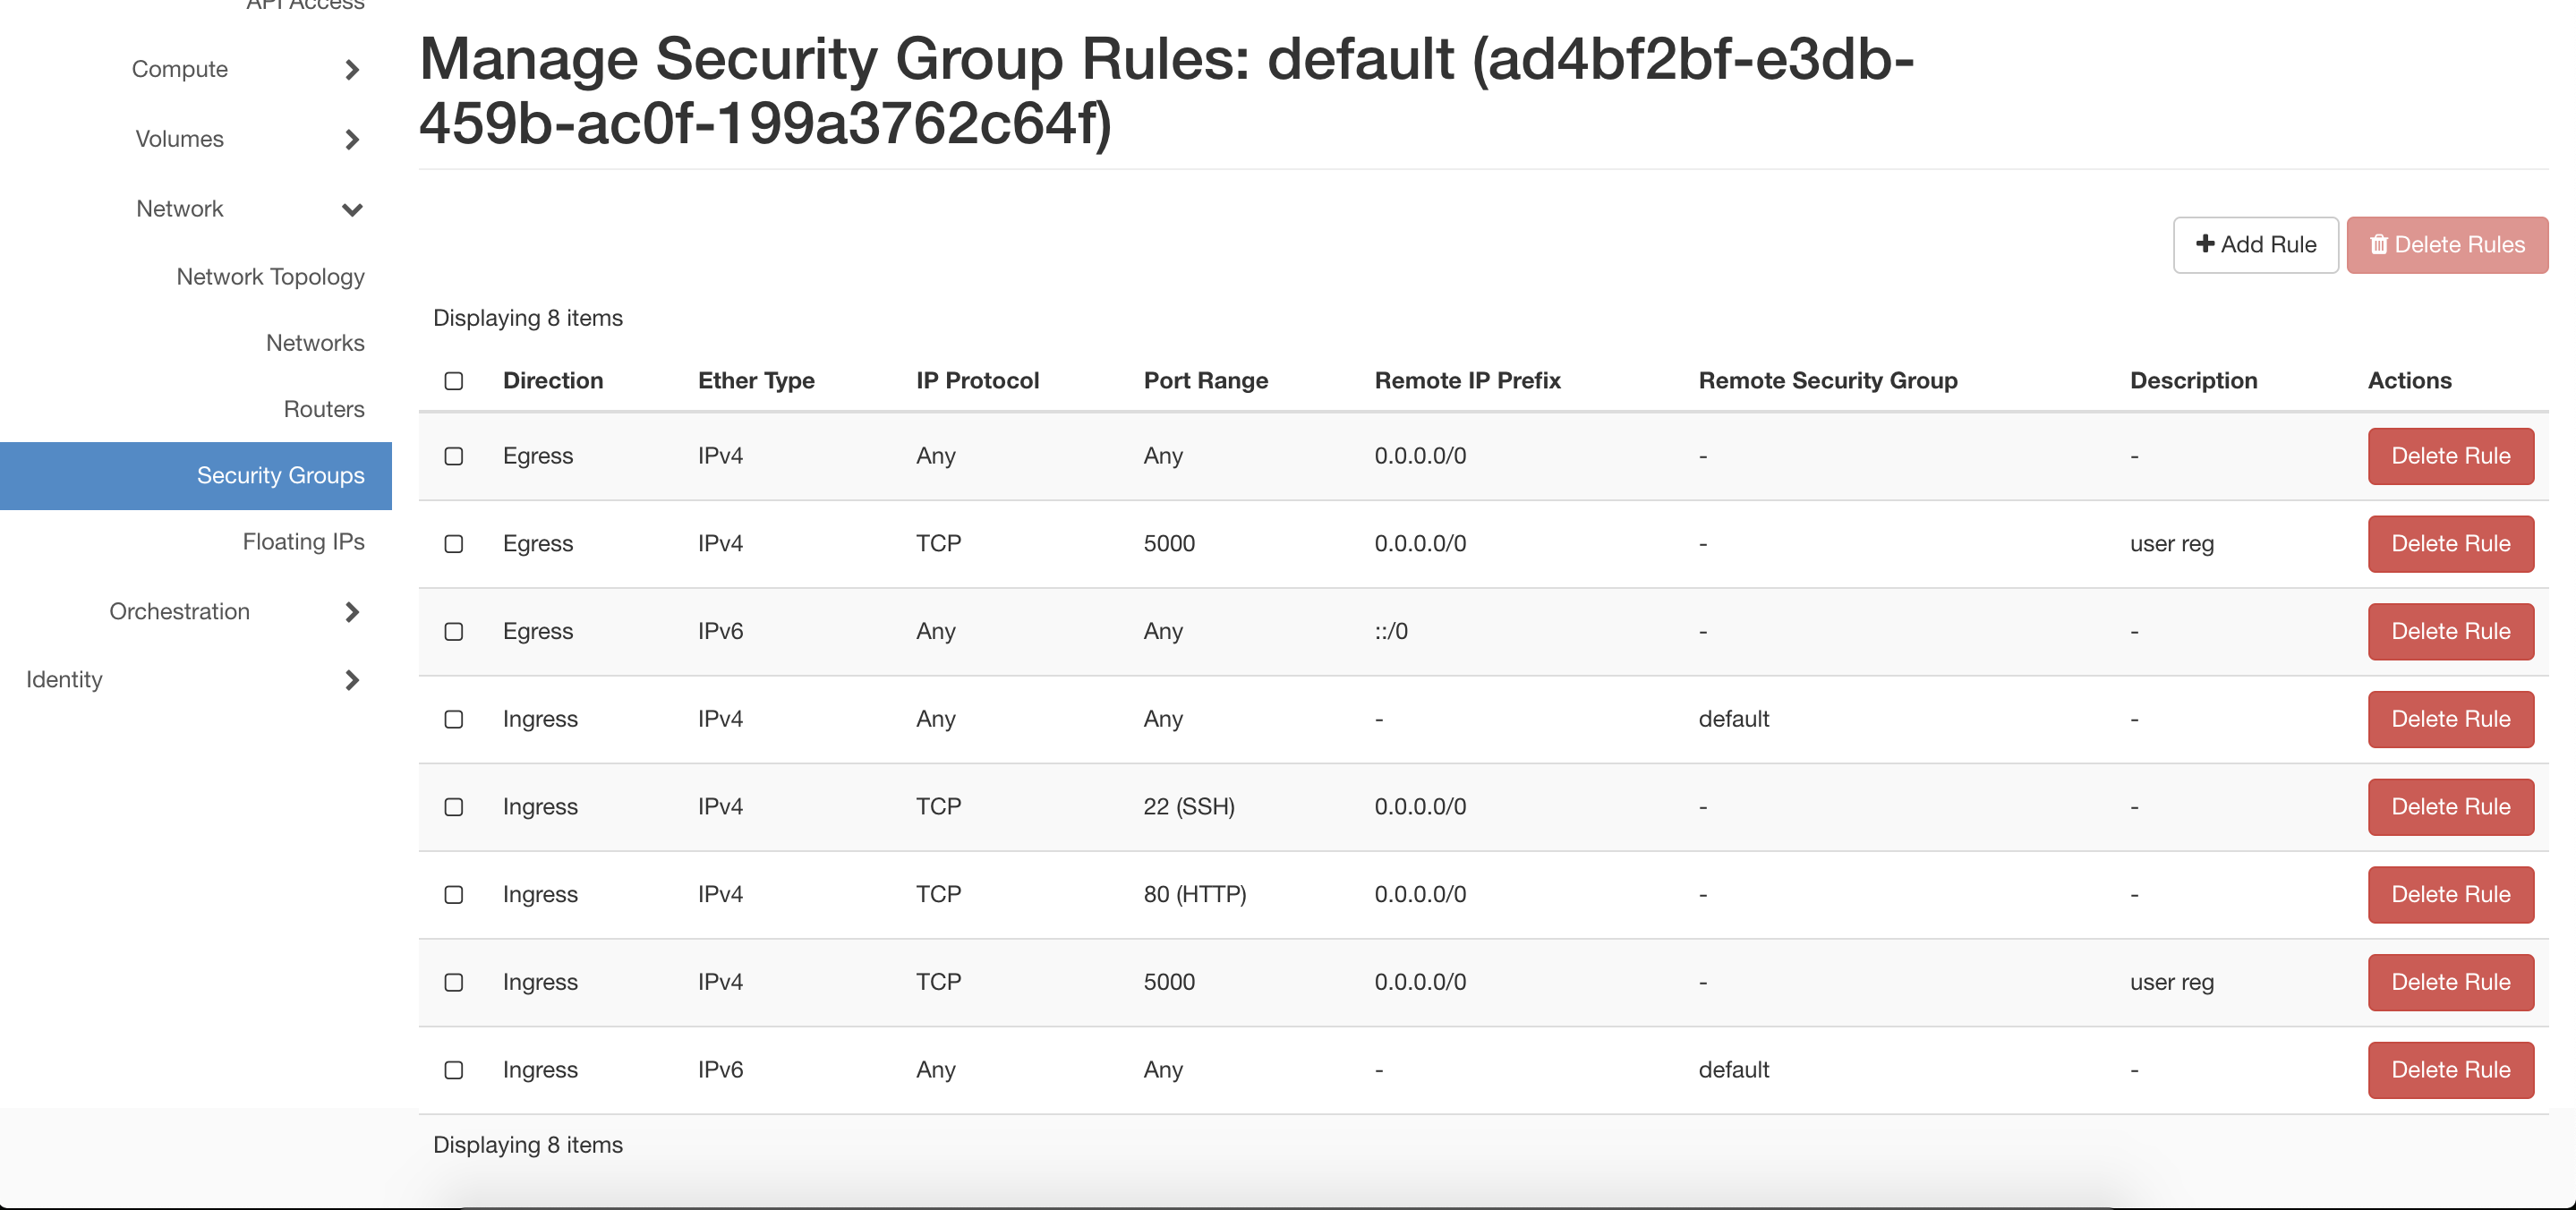Screen dimensions: 2576x1210
Task: Click the trash icon on Delete Rules
Action: [x=2378, y=244]
